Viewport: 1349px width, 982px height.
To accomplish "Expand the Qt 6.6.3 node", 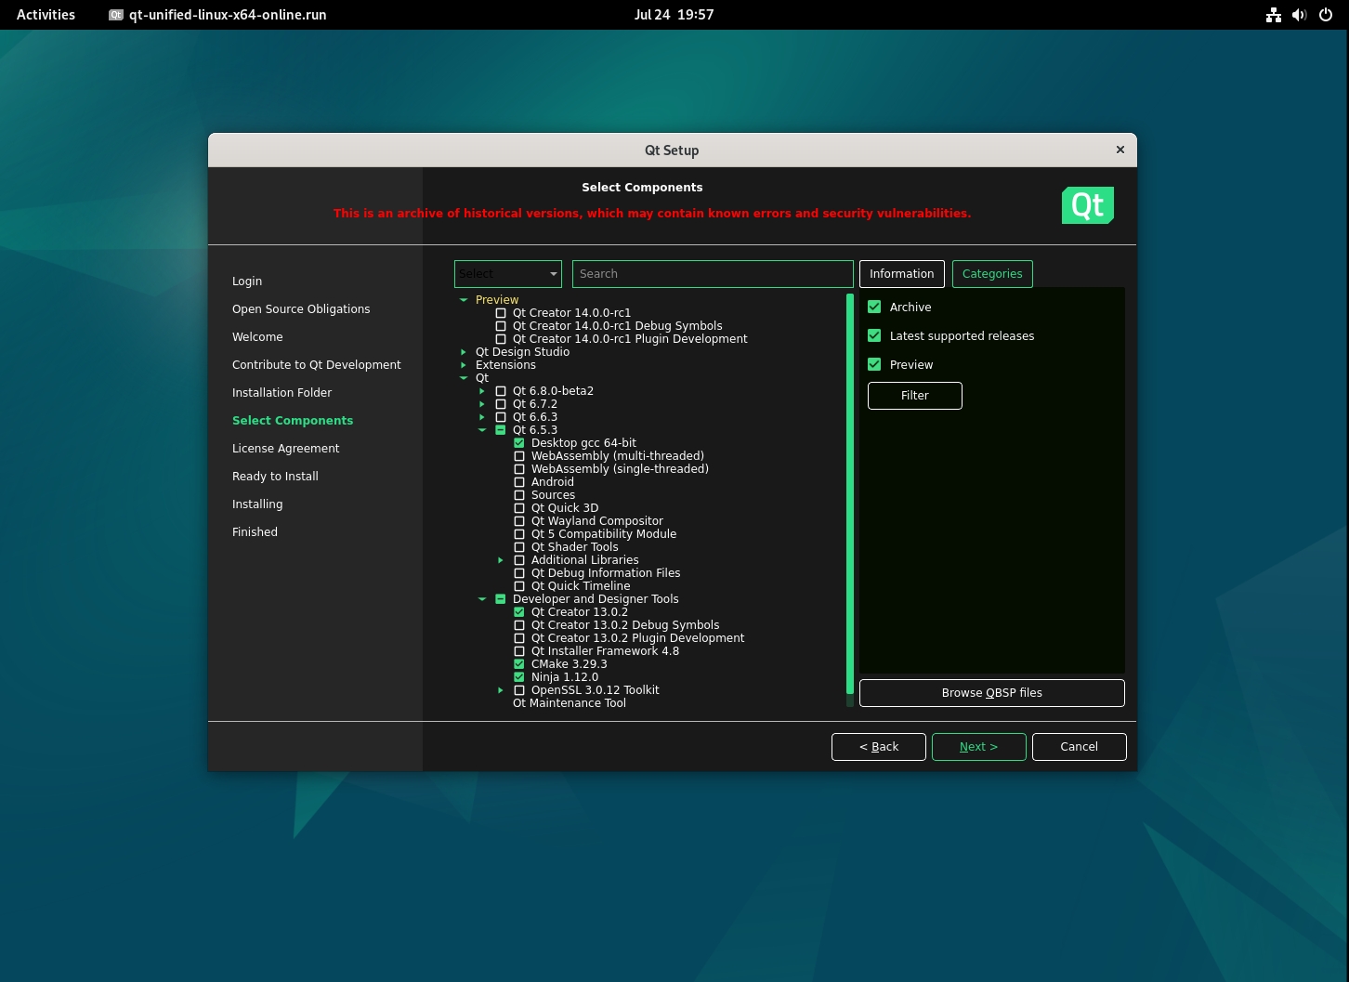I will point(482,417).
